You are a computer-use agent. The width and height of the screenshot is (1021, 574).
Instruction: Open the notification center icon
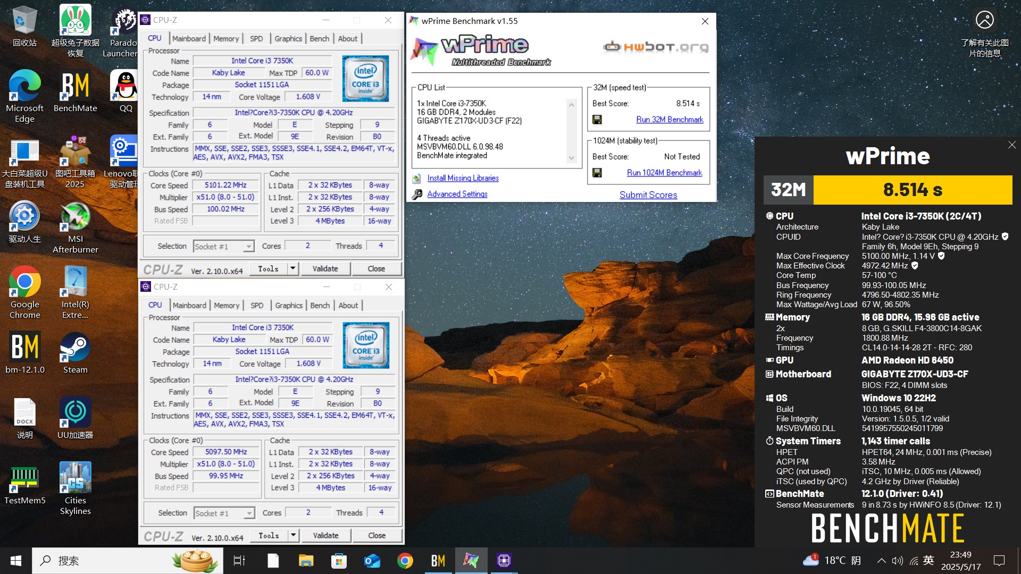tap(999, 560)
